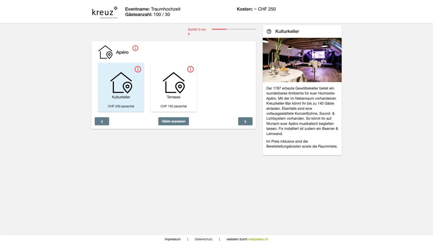Open the info icon on the Terrasse card
The image size is (433, 243).
(x=191, y=69)
